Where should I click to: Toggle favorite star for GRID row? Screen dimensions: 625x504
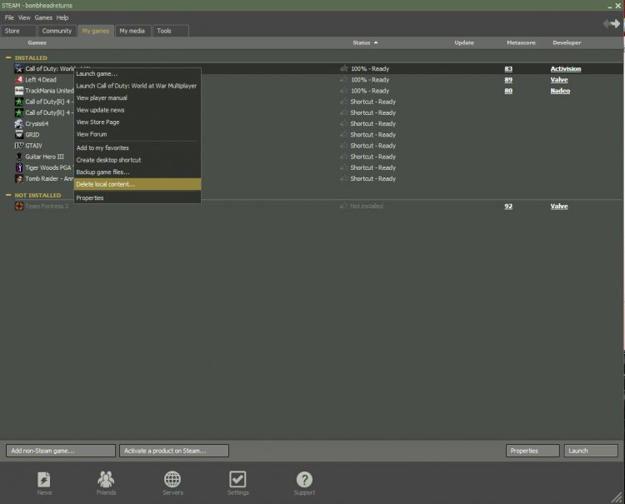[344, 135]
